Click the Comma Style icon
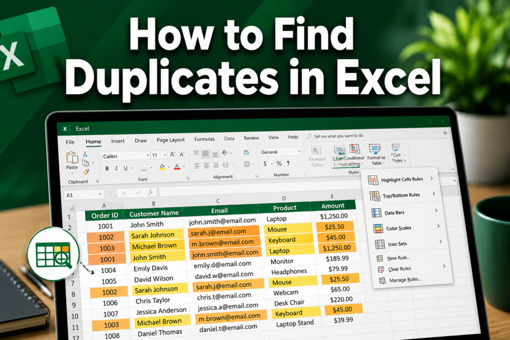The image size is (510, 340). pyautogui.click(x=288, y=163)
